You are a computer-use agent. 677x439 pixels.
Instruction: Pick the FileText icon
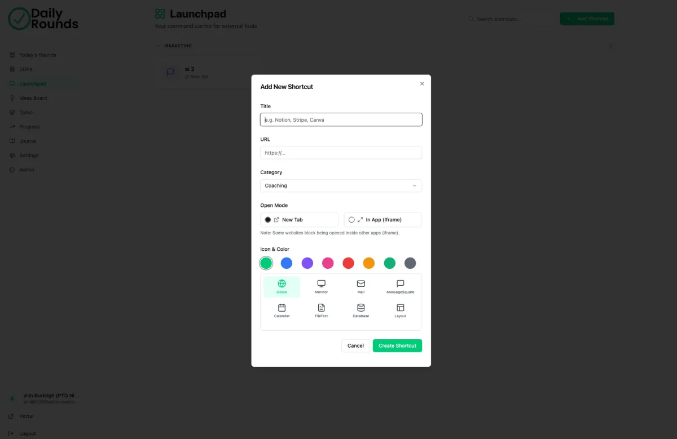(321, 311)
